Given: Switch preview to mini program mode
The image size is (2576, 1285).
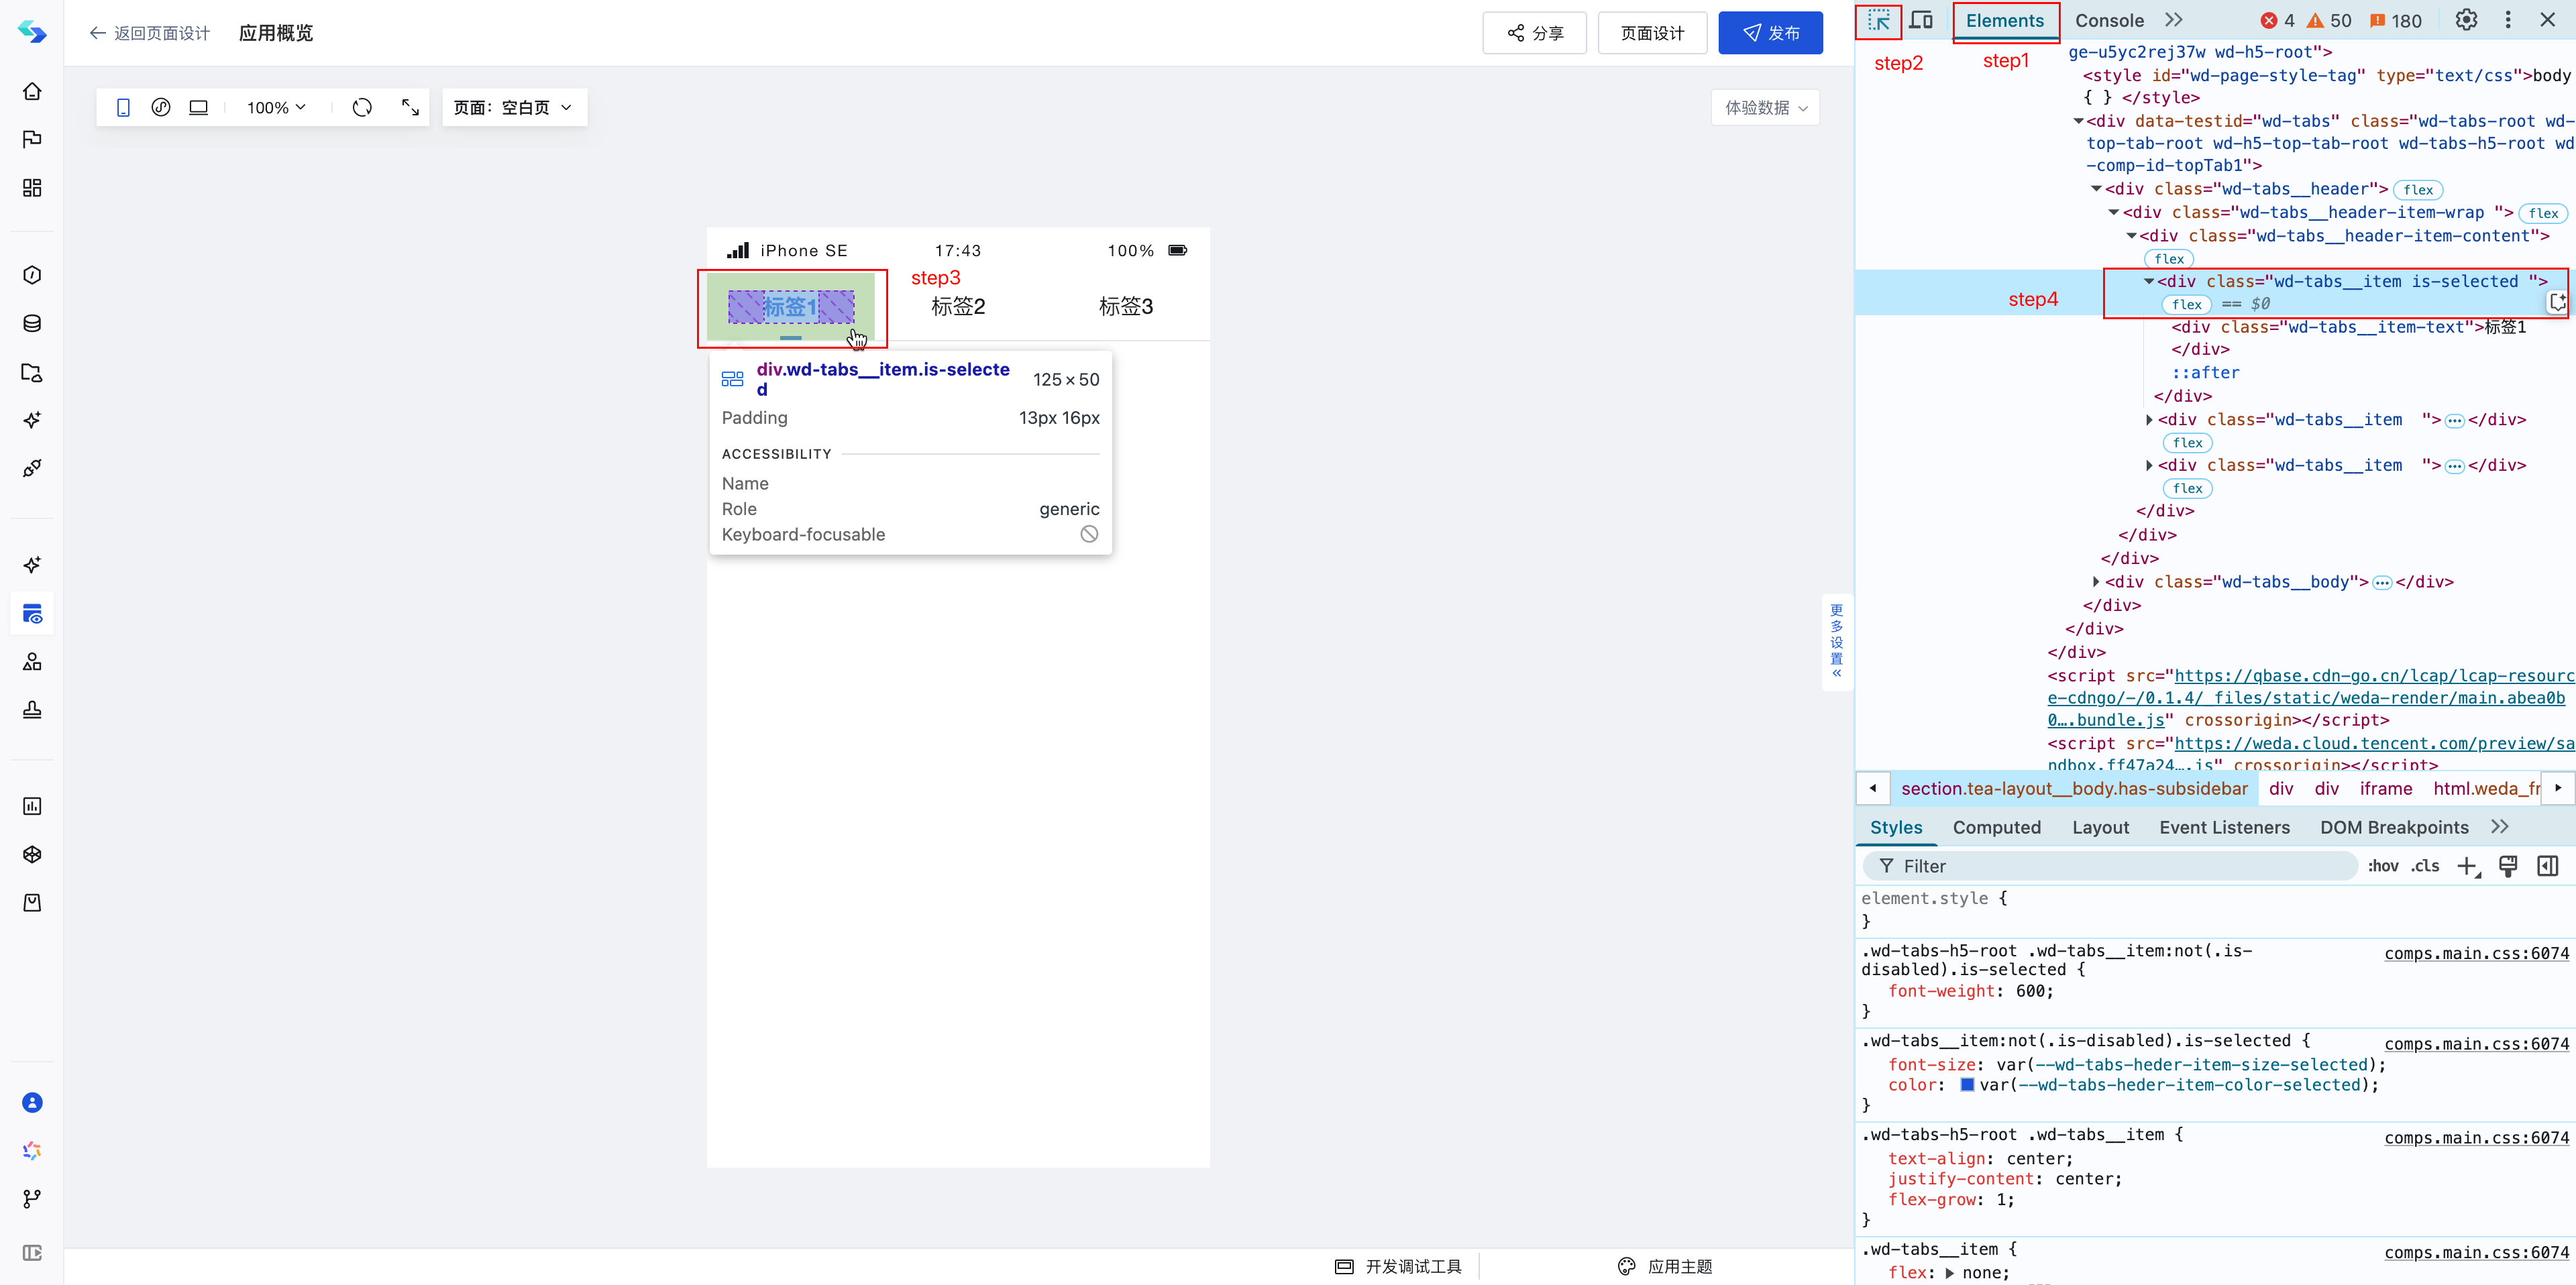Looking at the screenshot, I should click(x=161, y=107).
